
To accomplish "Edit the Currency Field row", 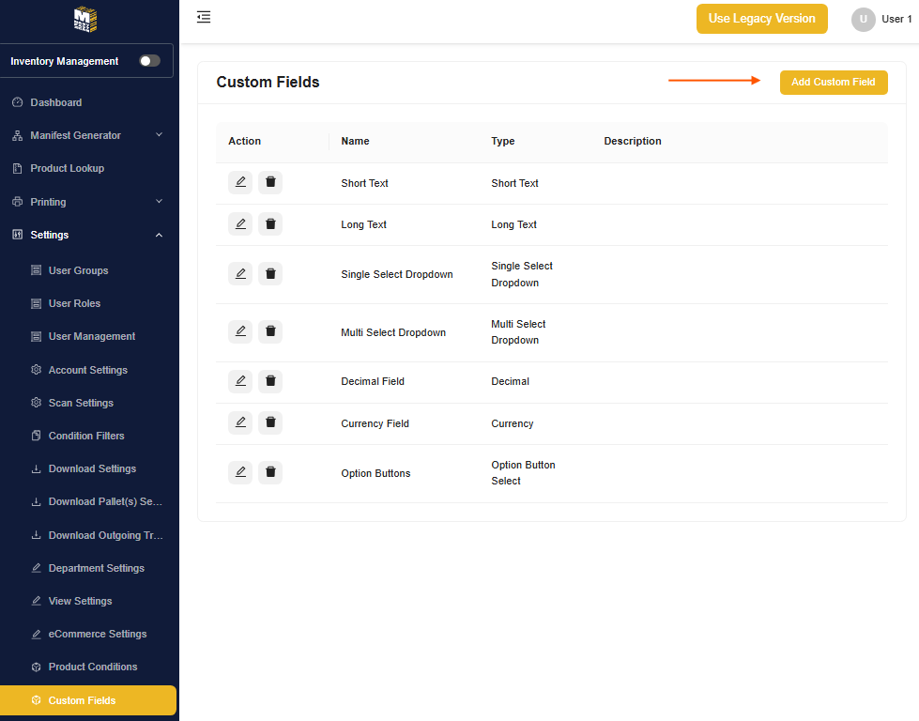I will (x=240, y=422).
